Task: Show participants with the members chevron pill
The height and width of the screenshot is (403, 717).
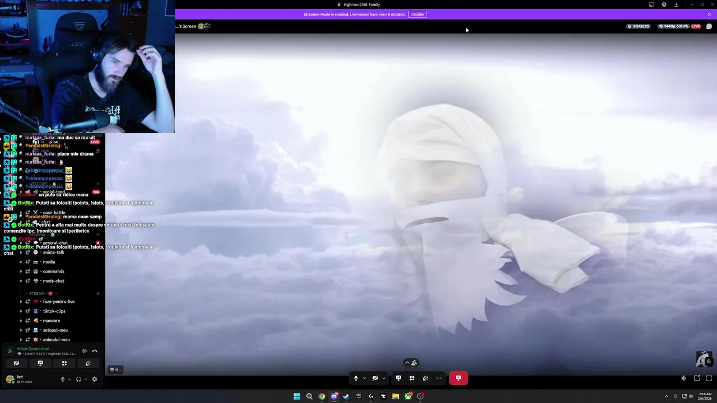Action: [411, 363]
